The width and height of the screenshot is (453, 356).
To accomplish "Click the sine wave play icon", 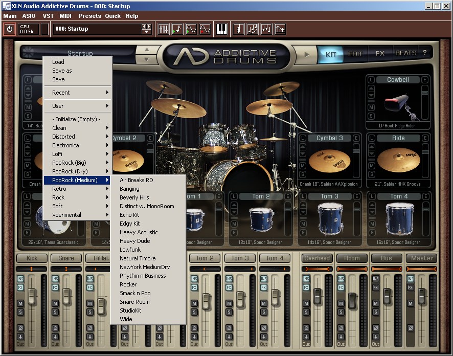I will [x=191, y=29].
